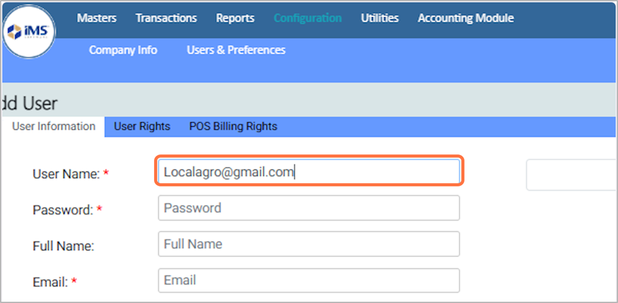
Task: Open Users & Preferences submenu
Action: (236, 50)
